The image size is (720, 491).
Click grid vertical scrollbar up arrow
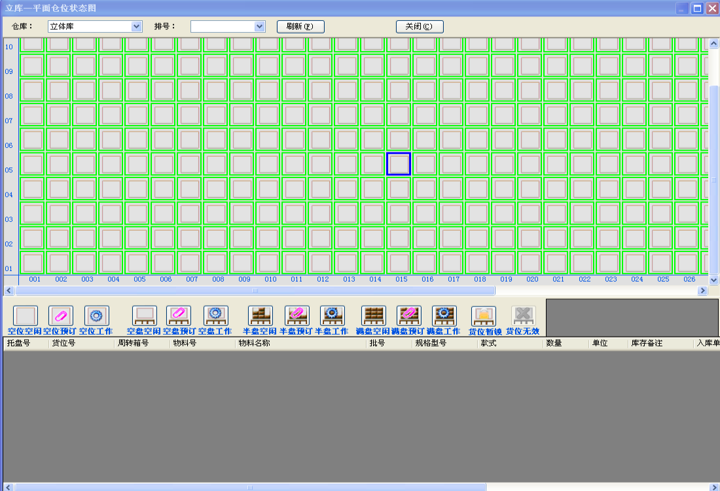(713, 43)
